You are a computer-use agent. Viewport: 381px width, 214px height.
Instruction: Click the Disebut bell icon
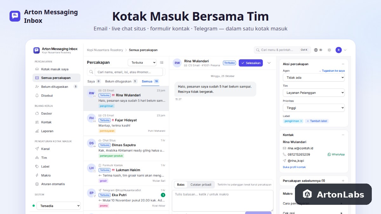(37, 95)
